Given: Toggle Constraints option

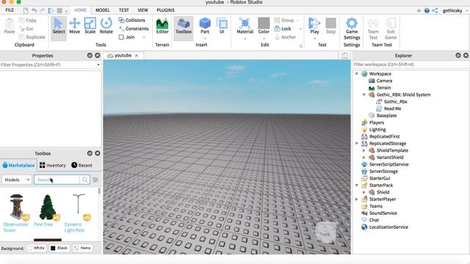Looking at the screenshot, I should [x=134, y=29].
